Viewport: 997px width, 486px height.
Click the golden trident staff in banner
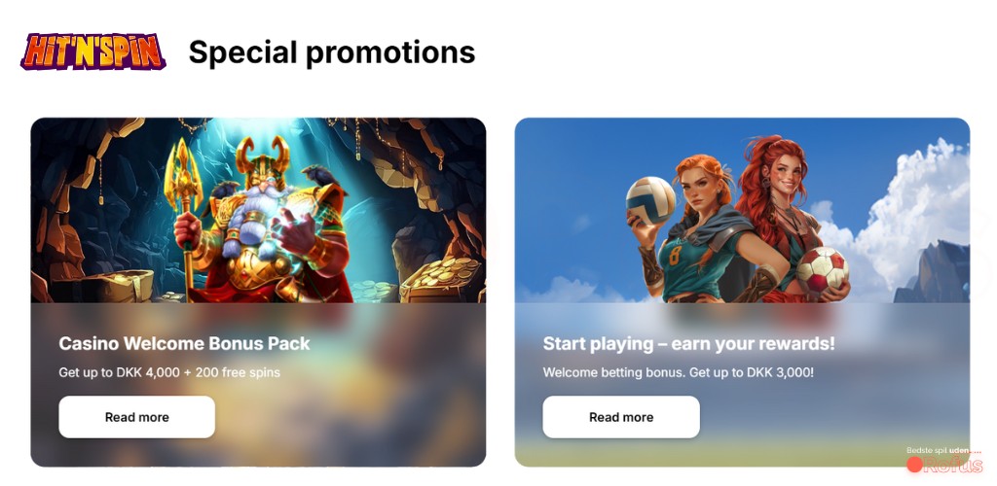click(x=184, y=209)
